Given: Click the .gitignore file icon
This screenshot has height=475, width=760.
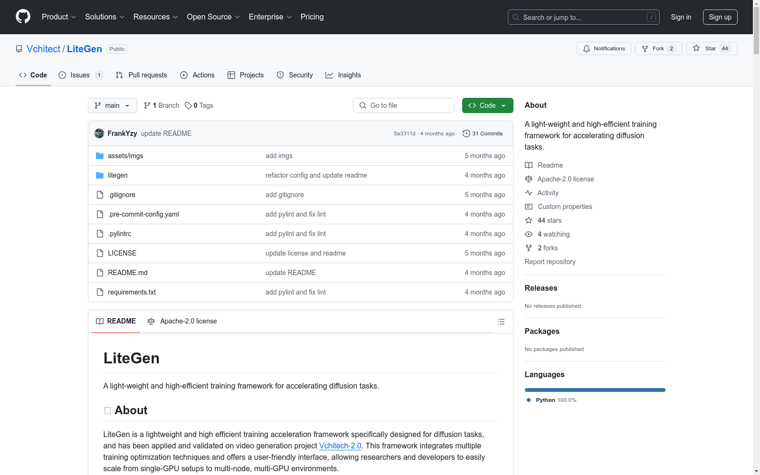Looking at the screenshot, I should (100, 195).
